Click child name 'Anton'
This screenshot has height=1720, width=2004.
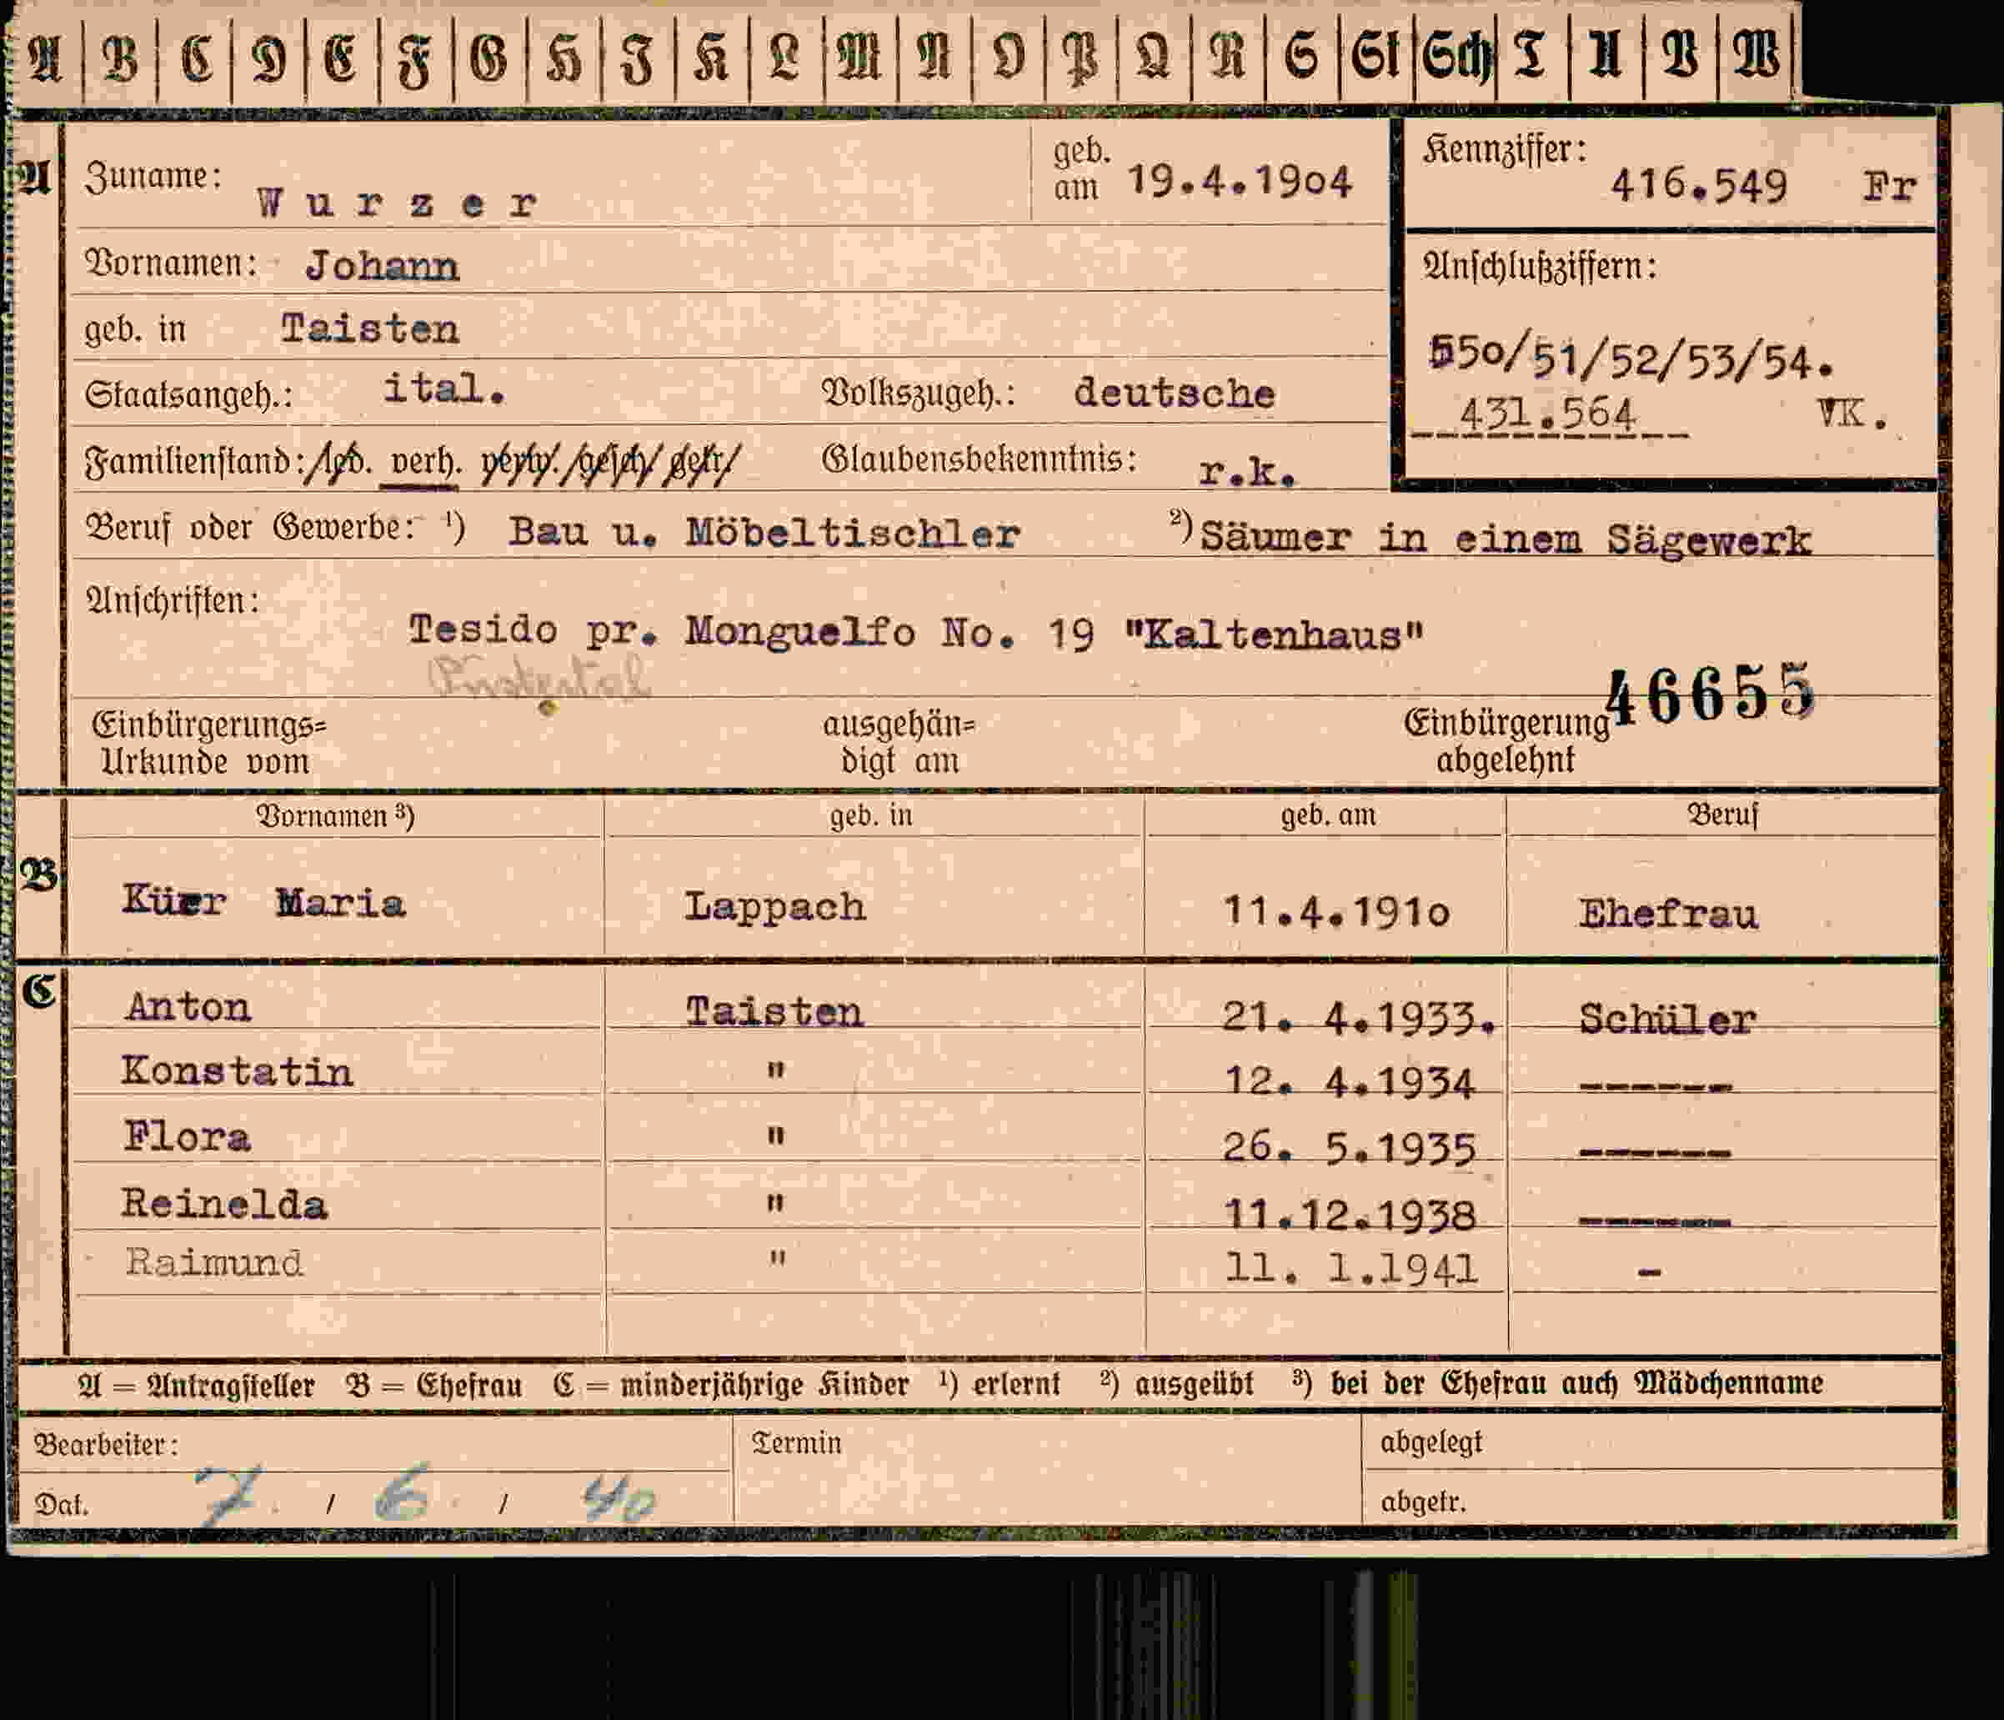click(188, 1007)
